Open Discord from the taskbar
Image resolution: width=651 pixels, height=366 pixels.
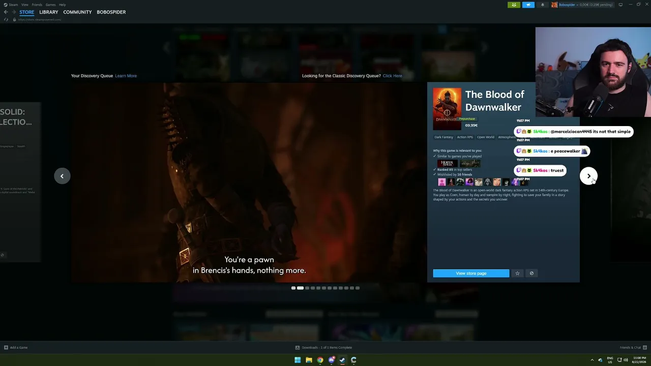pyautogui.click(x=331, y=360)
